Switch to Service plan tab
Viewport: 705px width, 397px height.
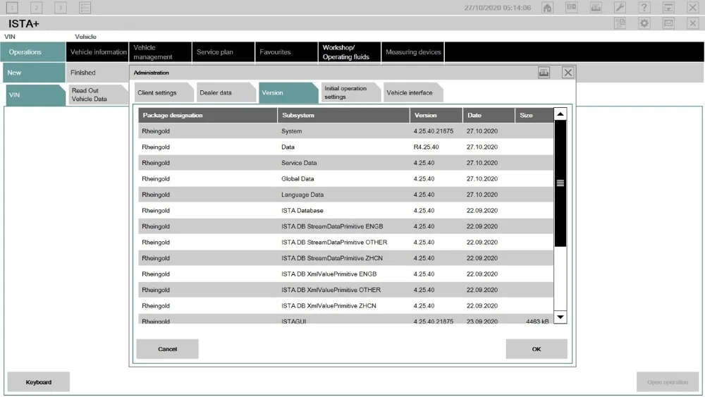(x=223, y=52)
